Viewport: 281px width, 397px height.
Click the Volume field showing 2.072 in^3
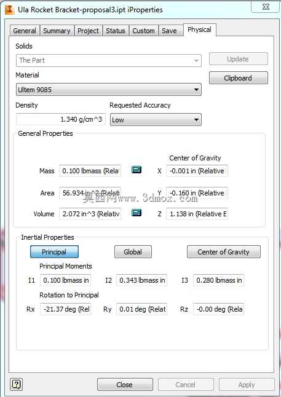[90, 214]
